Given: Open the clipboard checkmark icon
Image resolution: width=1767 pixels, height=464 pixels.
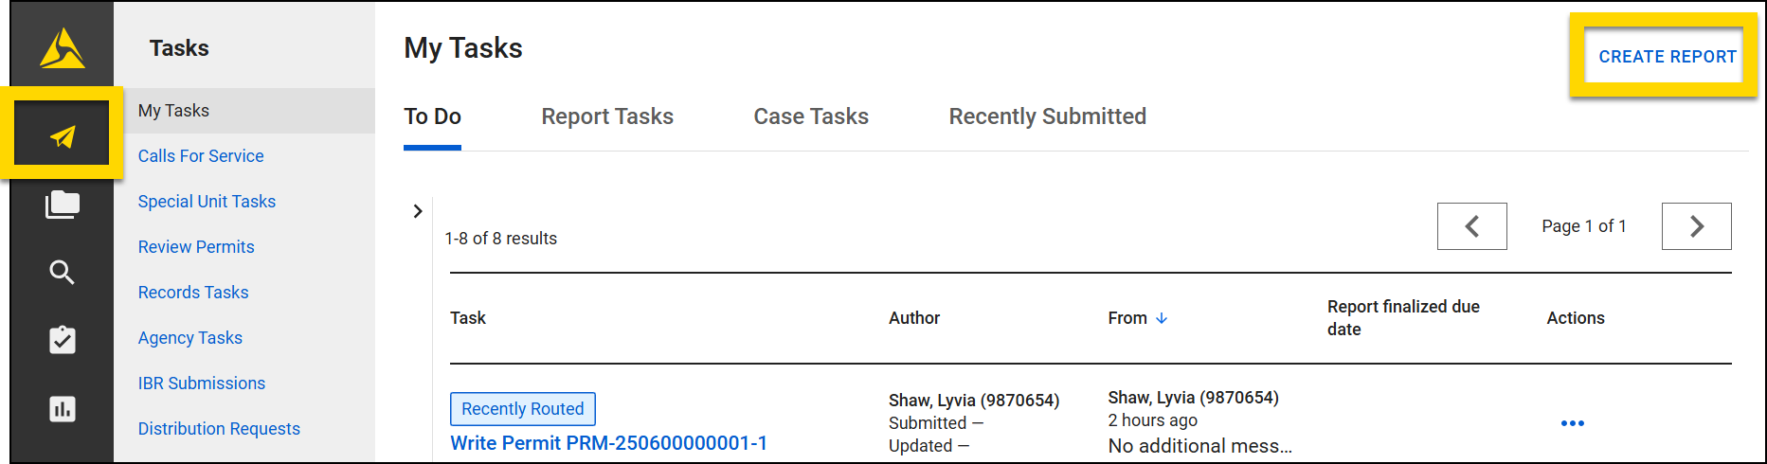Looking at the screenshot, I should (63, 340).
